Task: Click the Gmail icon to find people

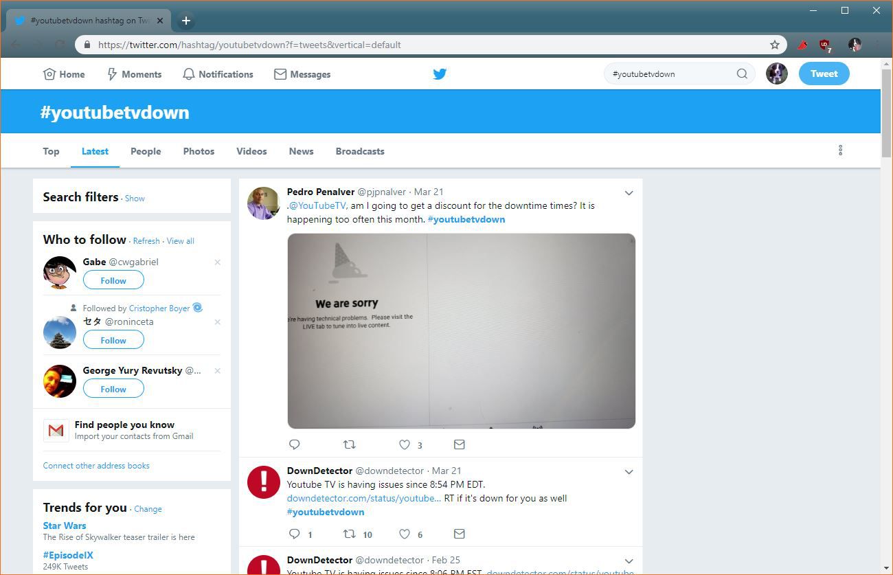Action: 56,430
